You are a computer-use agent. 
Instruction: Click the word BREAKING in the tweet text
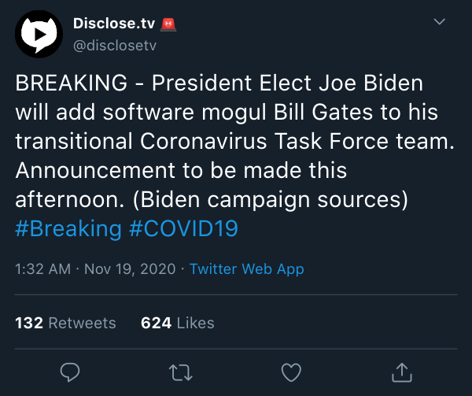[72, 83]
